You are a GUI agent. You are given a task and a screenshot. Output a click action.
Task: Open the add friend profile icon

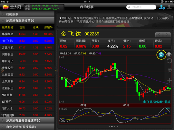(x=162, y=7)
